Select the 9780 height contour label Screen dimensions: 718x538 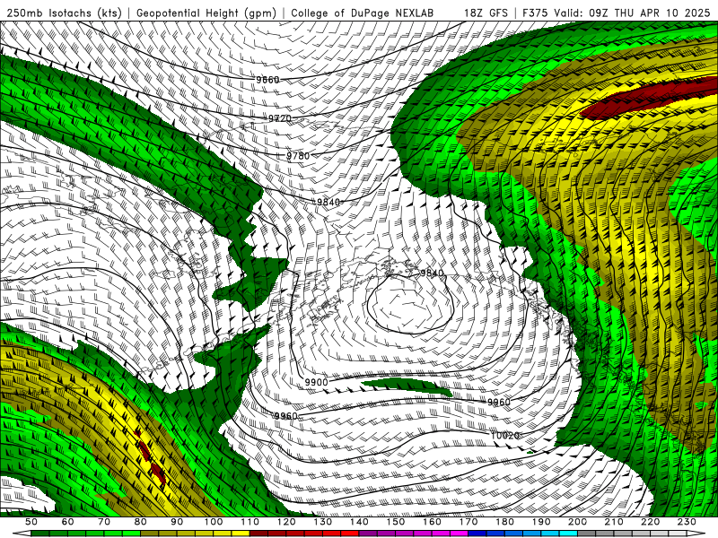pyautogui.click(x=298, y=156)
